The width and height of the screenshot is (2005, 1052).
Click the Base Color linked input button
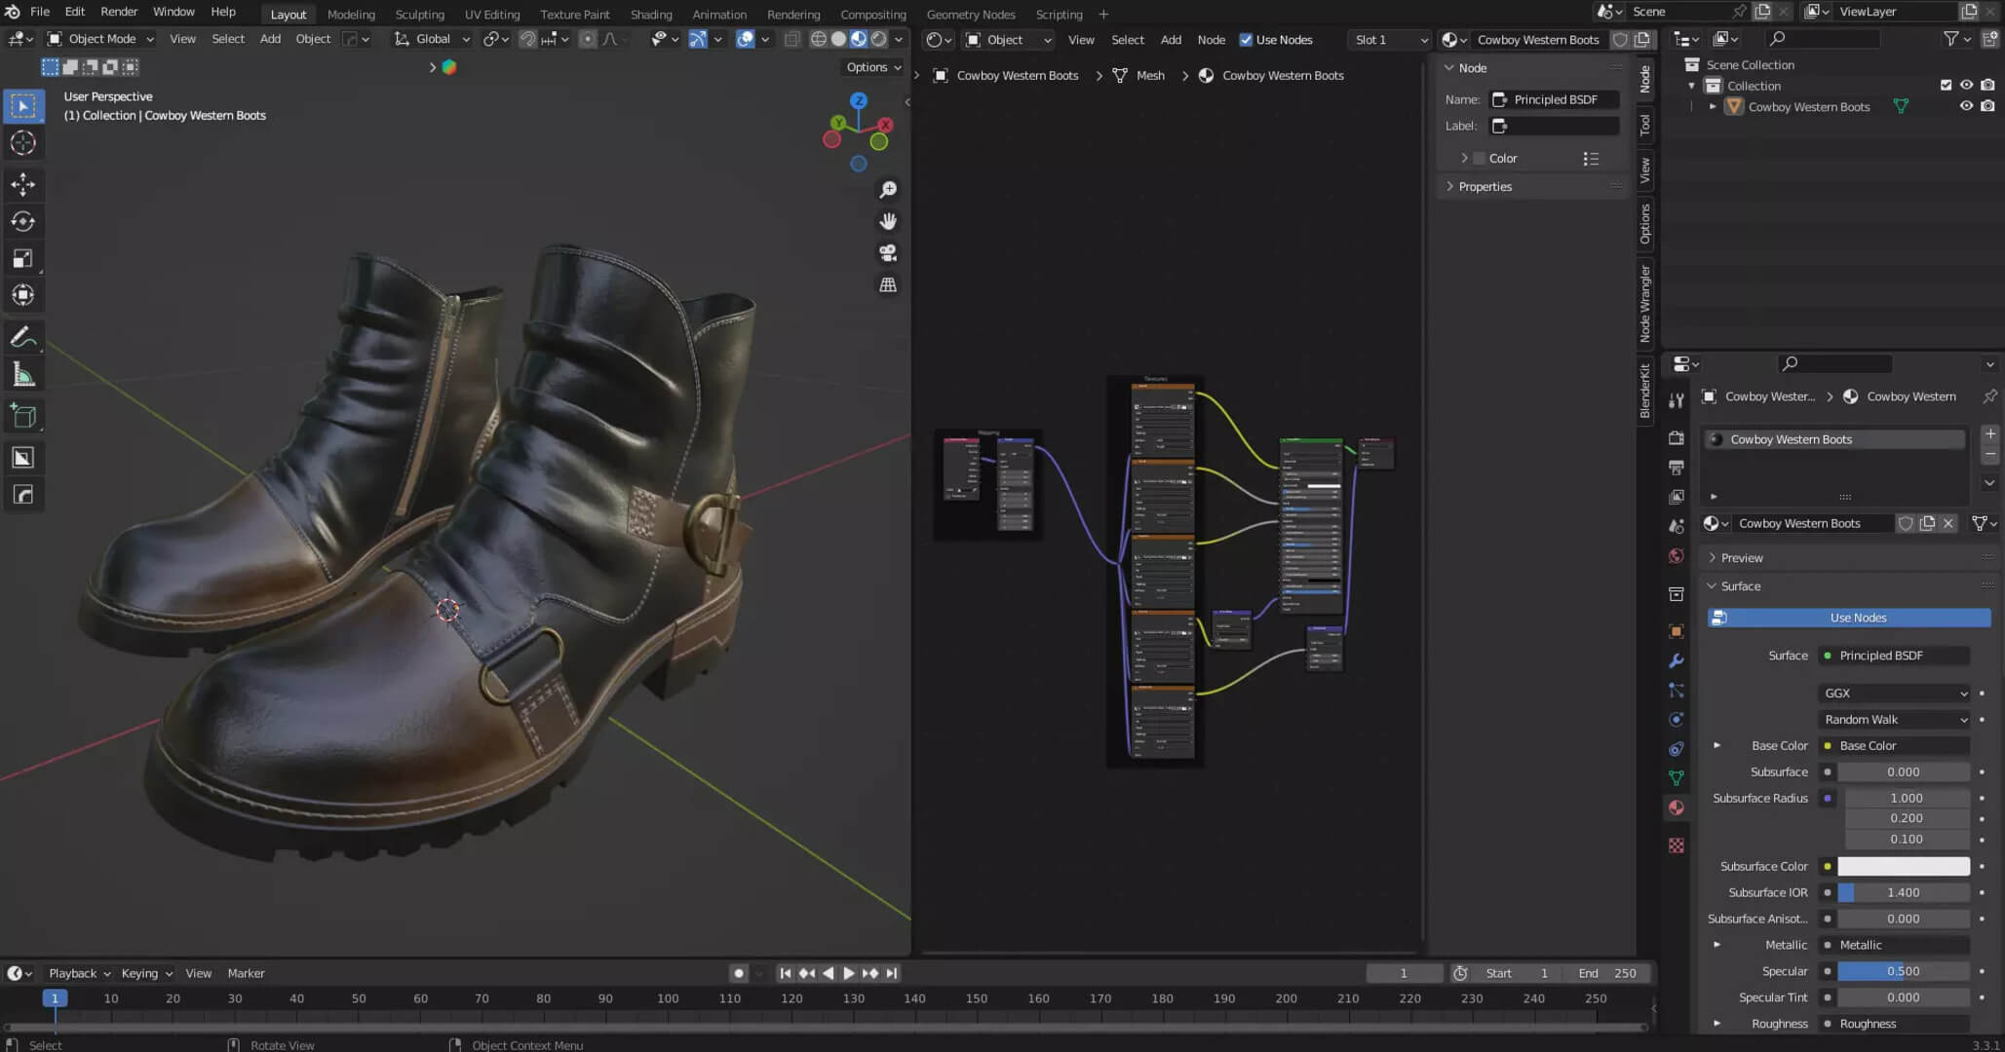(1895, 745)
